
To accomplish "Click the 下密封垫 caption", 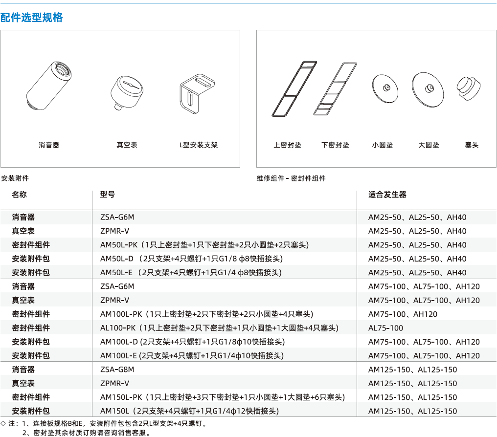I will click(x=335, y=145).
